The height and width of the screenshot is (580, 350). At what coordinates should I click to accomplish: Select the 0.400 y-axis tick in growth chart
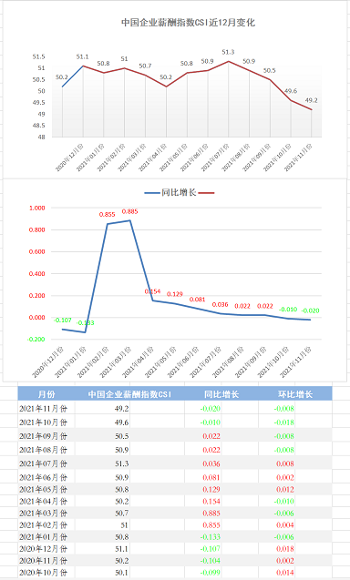(x=37, y=274)
